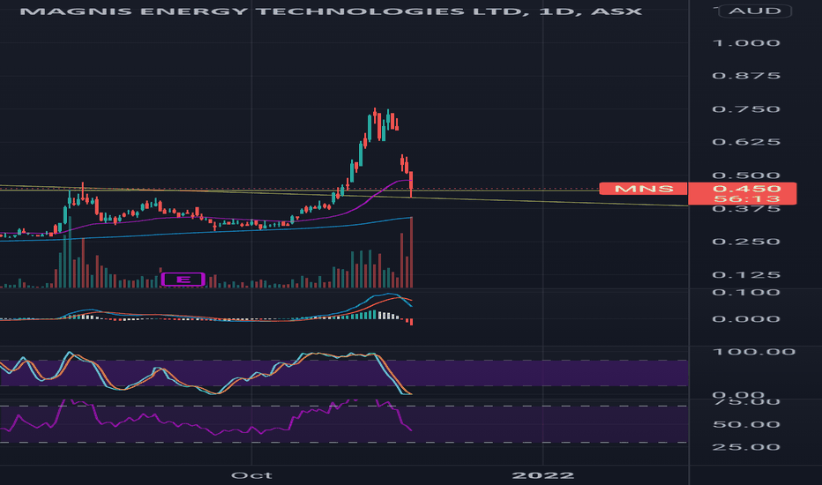Click the 0.625 price scale value

(x=746, y=142)
